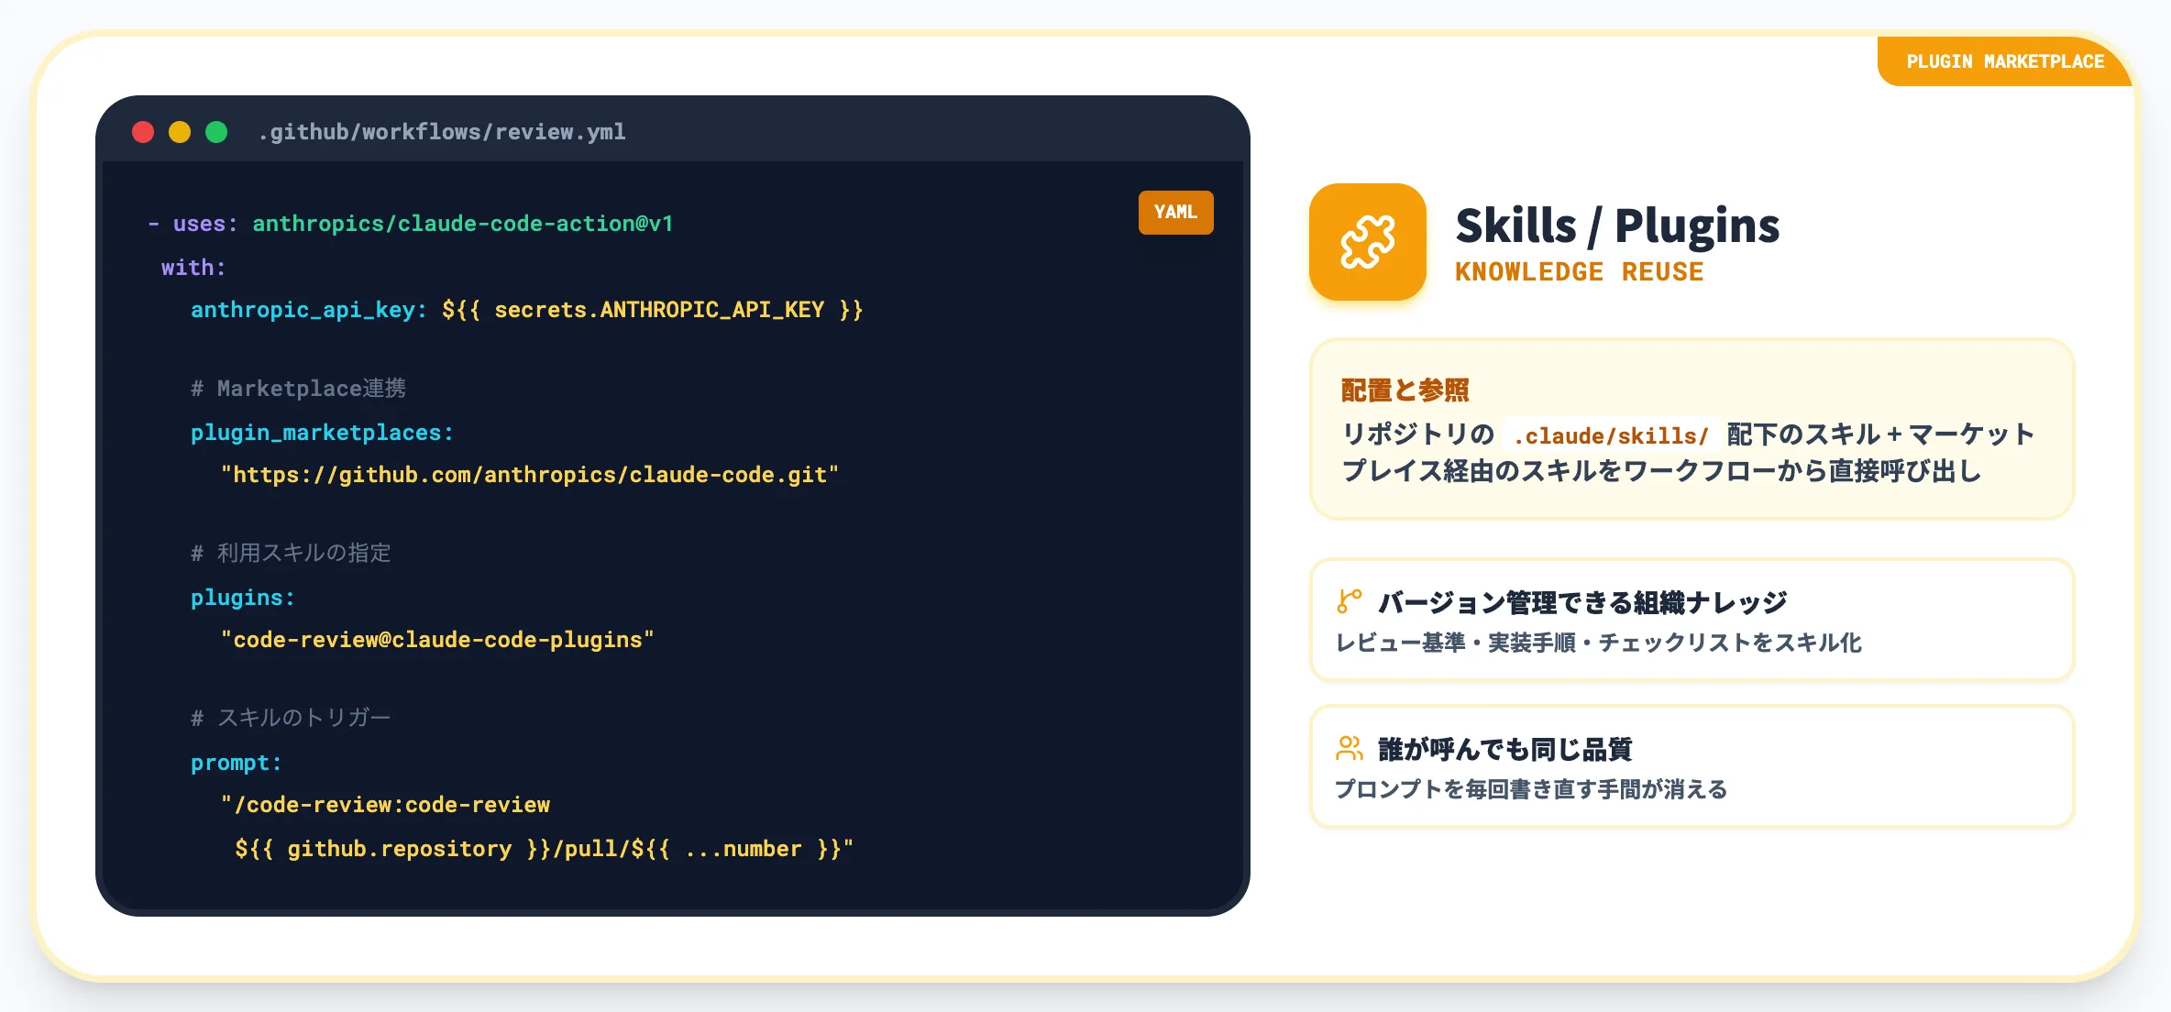This screenshot has height=1012, width=2171.
Task: Click the plugins: key in code
Action: click(243, 598)
